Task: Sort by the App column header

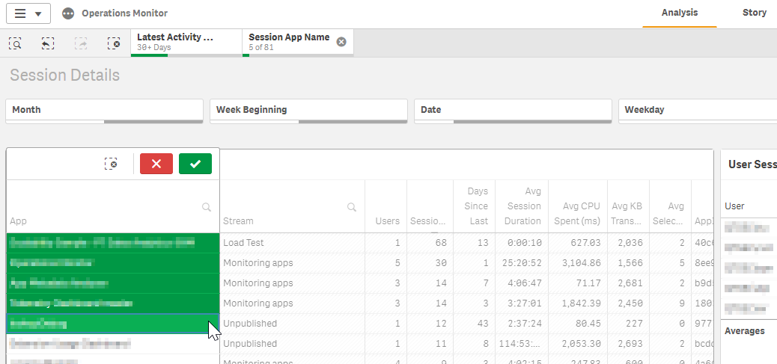Action: [18, 221]
